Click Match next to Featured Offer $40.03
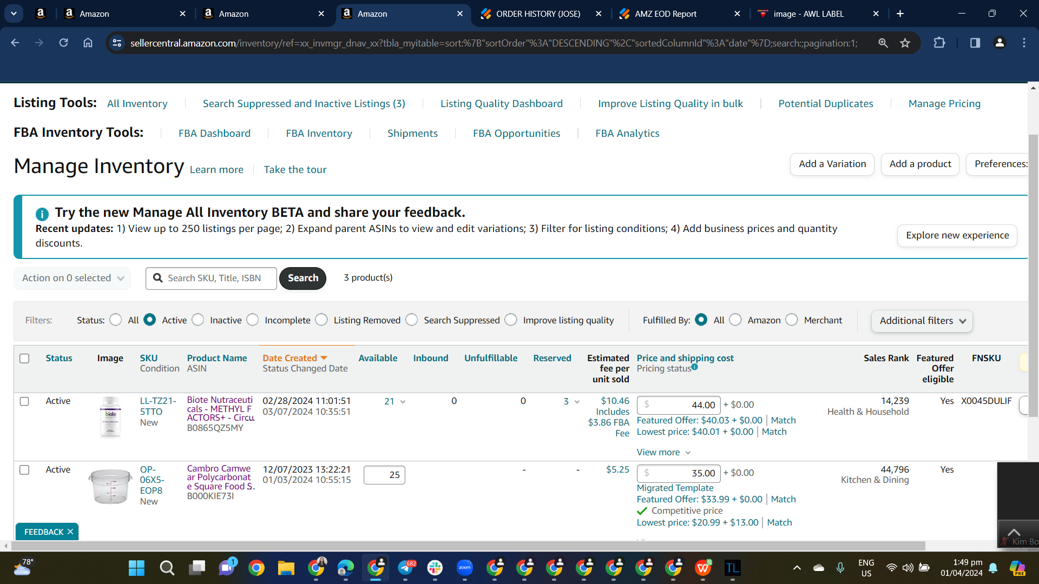This screenshot has height=584, width=1039. click(783, 420)
